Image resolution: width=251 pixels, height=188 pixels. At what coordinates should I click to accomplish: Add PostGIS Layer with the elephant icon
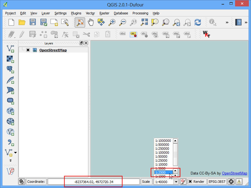10,69
